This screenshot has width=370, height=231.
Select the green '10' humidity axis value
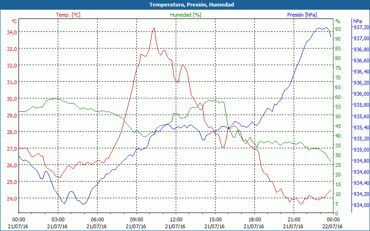[x=338, y=194]
